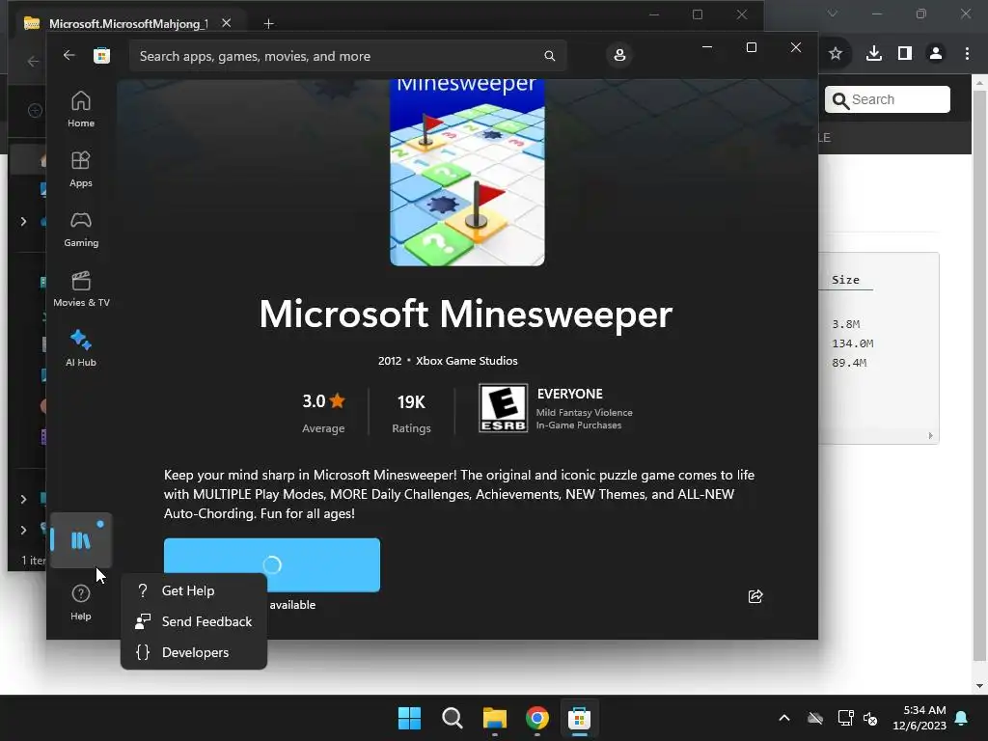Open the Gaming section in the Store
Screen dimensions: 988x741
coord(81,229)
